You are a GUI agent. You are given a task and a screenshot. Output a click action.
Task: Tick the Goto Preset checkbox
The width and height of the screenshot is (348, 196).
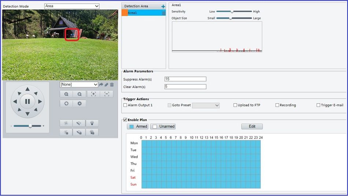point(169,105)
